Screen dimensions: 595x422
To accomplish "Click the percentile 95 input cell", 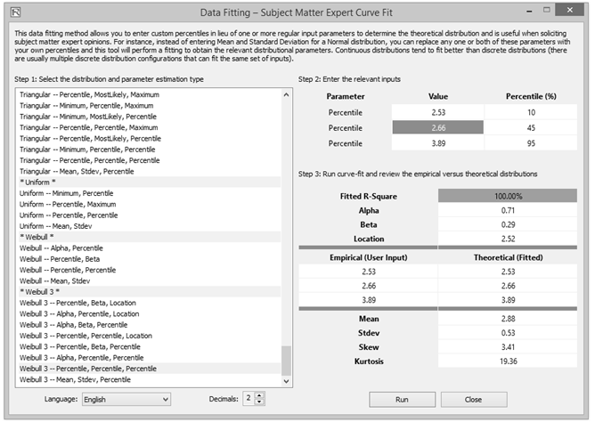I will tap(531, 143).
